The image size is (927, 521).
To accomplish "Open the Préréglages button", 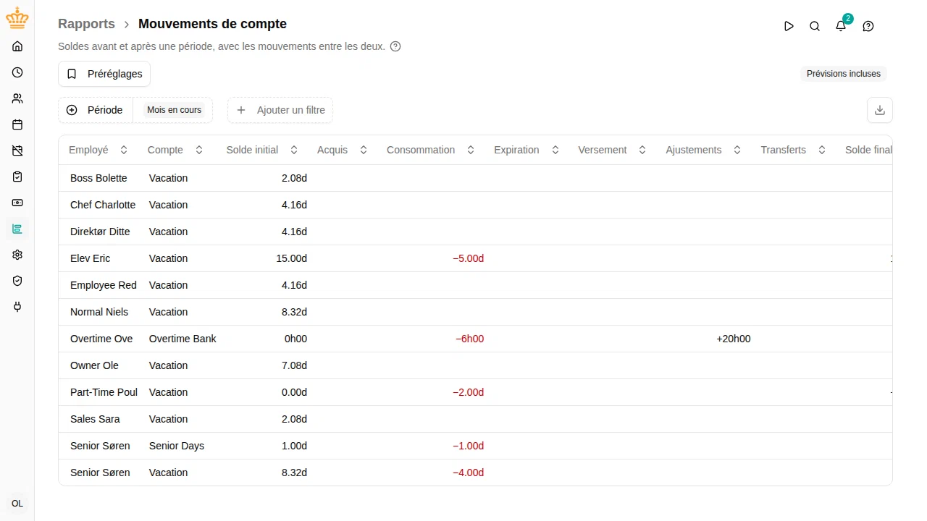I will [x=104, y=74].
